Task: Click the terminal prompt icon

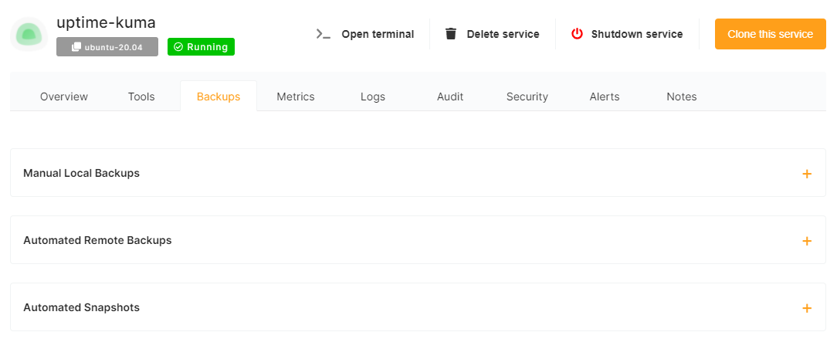Action: pos(324,34)
